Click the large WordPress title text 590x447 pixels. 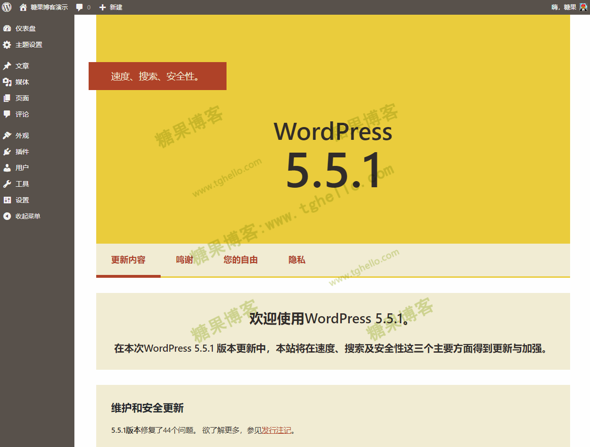click(x=333, y=131)
